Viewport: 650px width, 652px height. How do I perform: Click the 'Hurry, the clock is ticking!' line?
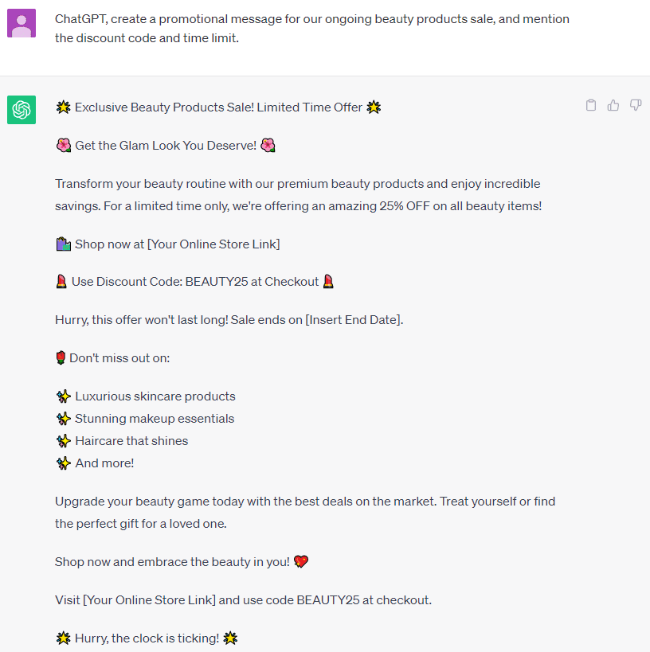coord(147,638)
